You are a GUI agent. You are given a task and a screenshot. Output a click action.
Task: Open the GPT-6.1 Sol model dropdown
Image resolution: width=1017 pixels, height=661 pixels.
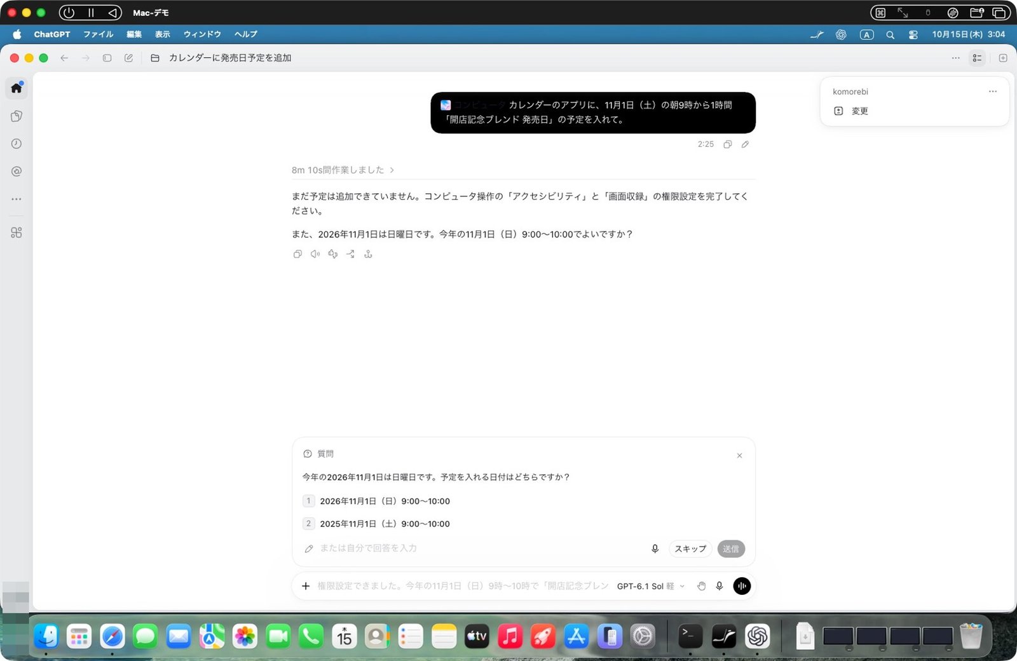(x=651, y=586)
